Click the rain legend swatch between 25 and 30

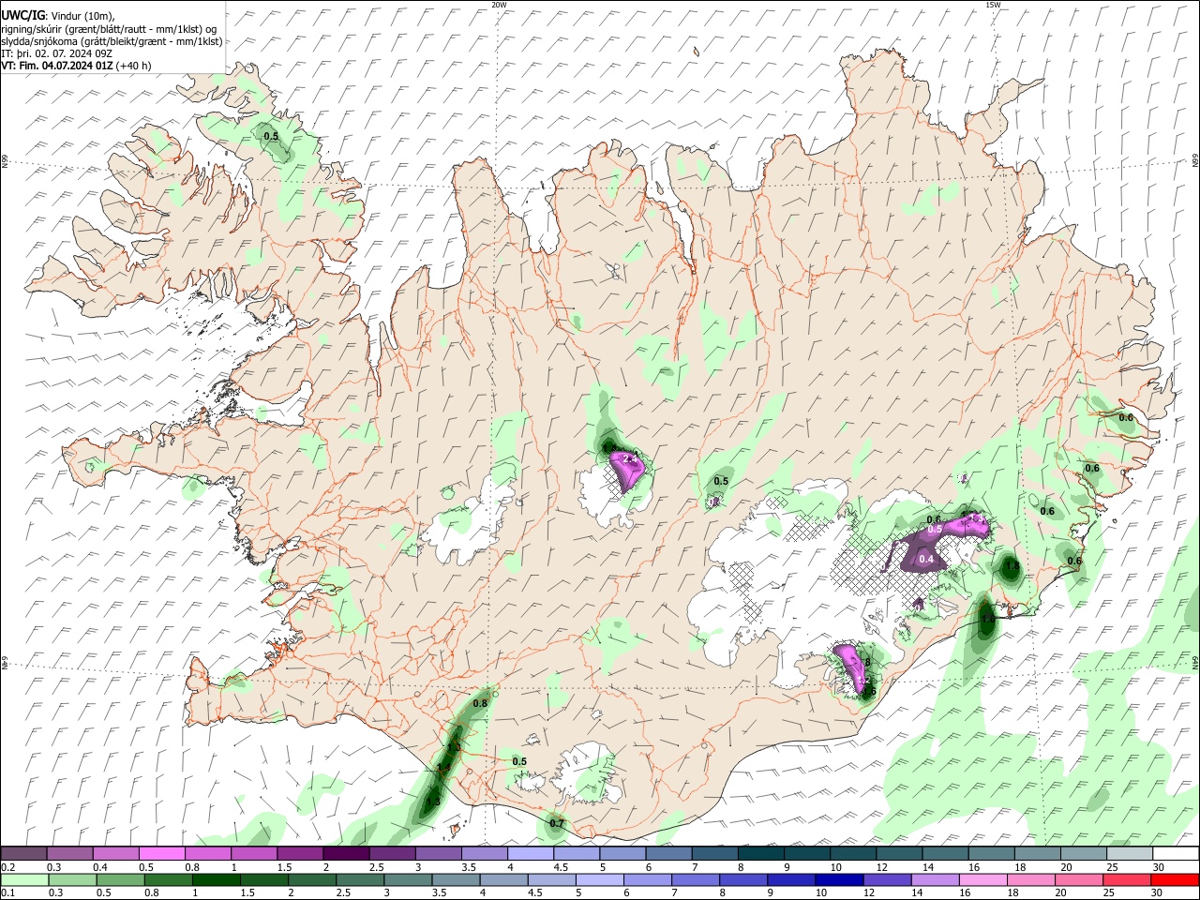tap(1127, 879)
